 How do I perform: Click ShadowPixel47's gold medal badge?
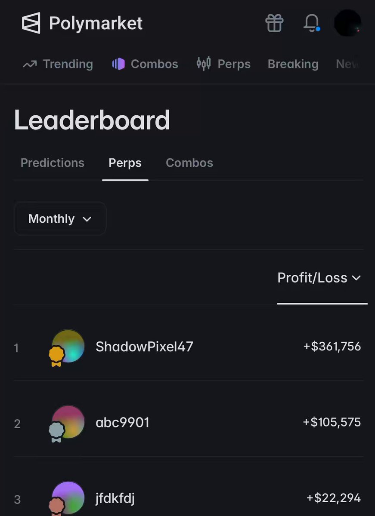56,356
